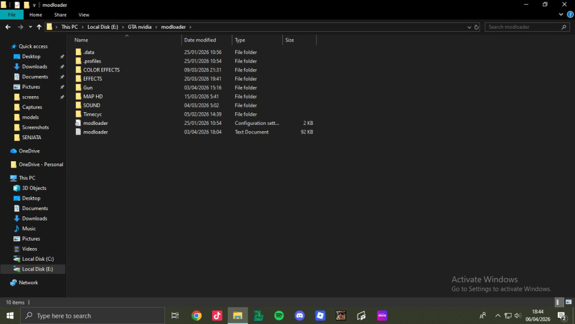Sort by Date modified column
575x324 pixels.
[x=200, y=40]
